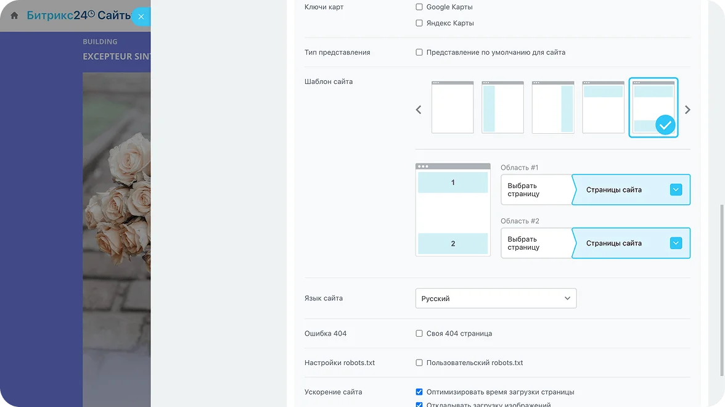Open Страницы сайта dropdown for Область #2
Screen dimensions: 725x407
[676, 243]
